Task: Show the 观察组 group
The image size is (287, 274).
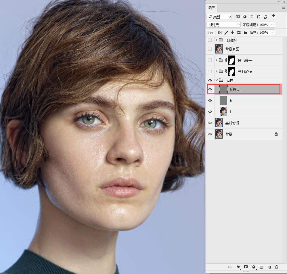Action: (x=210, y=40)
